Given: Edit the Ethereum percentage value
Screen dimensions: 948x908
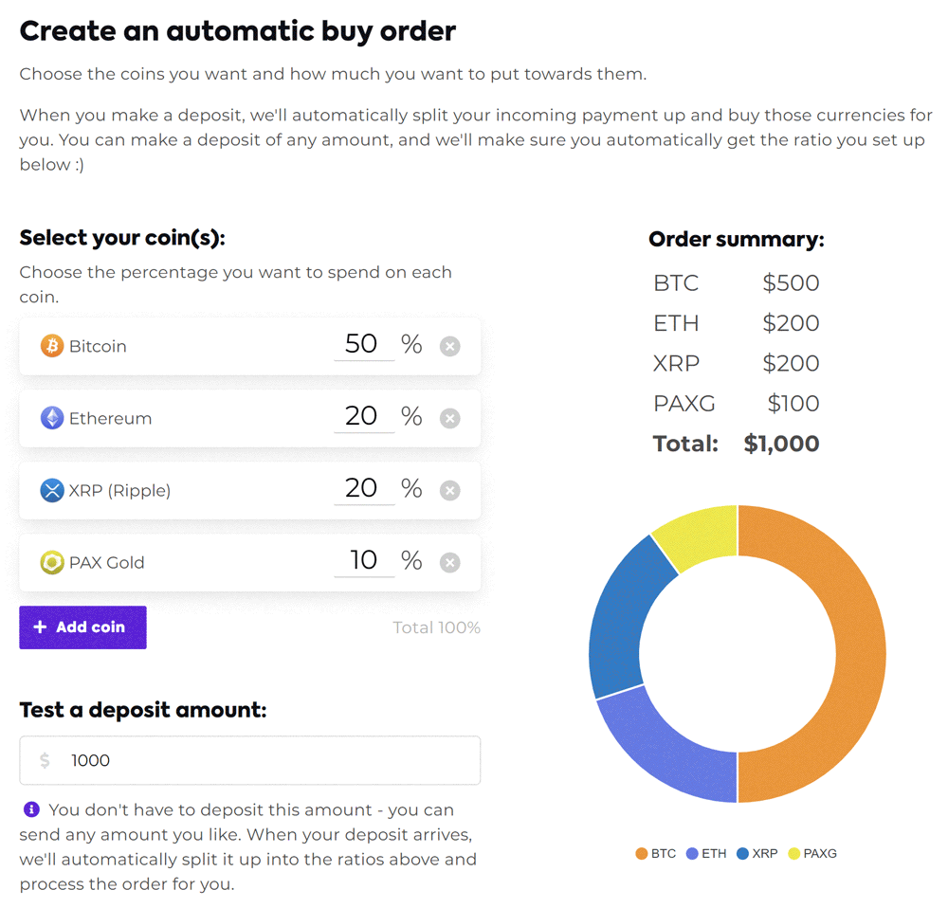Looking at the screenshot, I should [x=363, y=416].
